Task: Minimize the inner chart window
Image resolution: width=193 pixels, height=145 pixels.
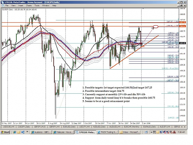Action: click(179, 6)
